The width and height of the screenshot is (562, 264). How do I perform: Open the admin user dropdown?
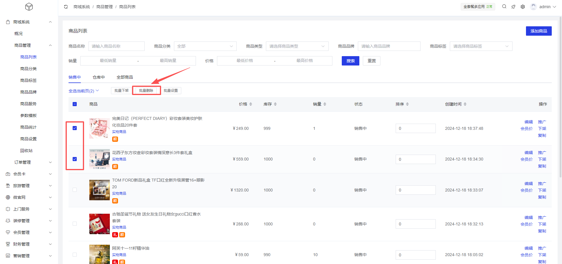(x=544, y=7)
